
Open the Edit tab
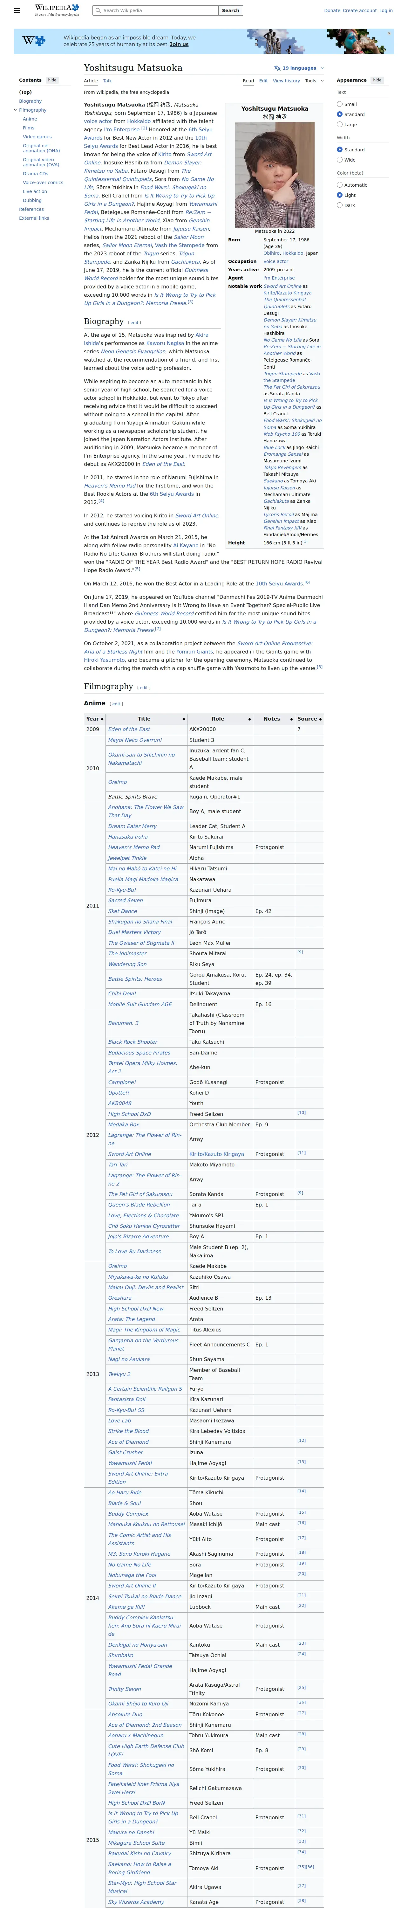264,81
